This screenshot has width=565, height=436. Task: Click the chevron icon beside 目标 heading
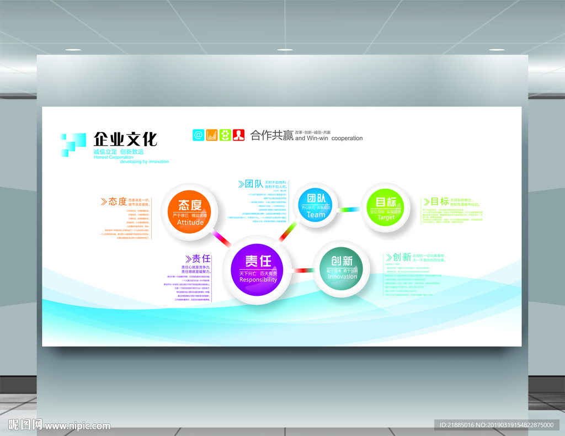427,201
